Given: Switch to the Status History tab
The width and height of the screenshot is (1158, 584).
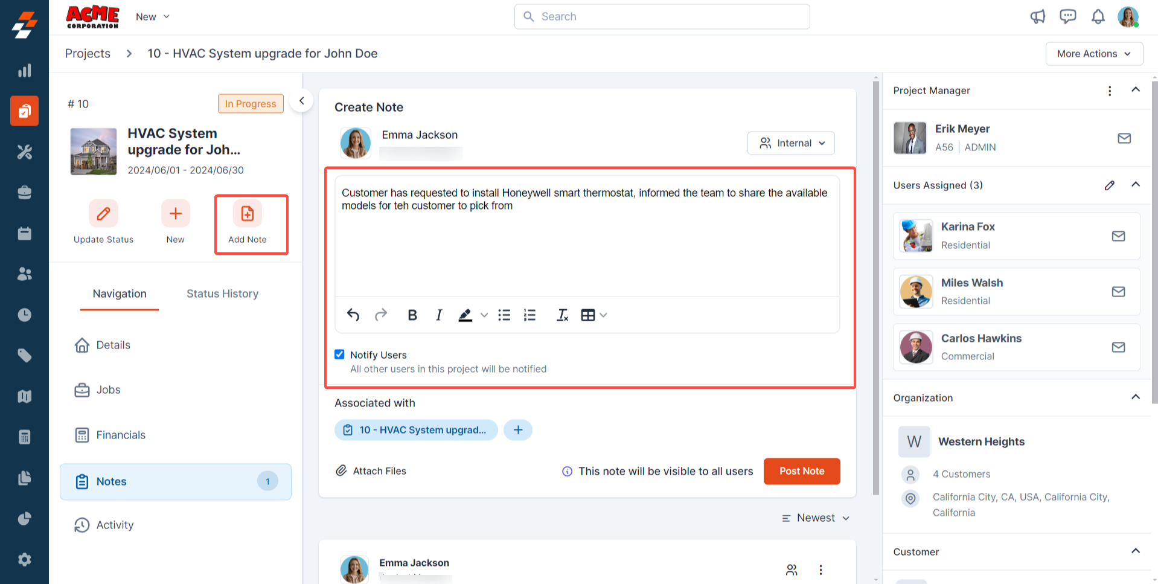Looking at the screenshot, I should pos(222,294).
